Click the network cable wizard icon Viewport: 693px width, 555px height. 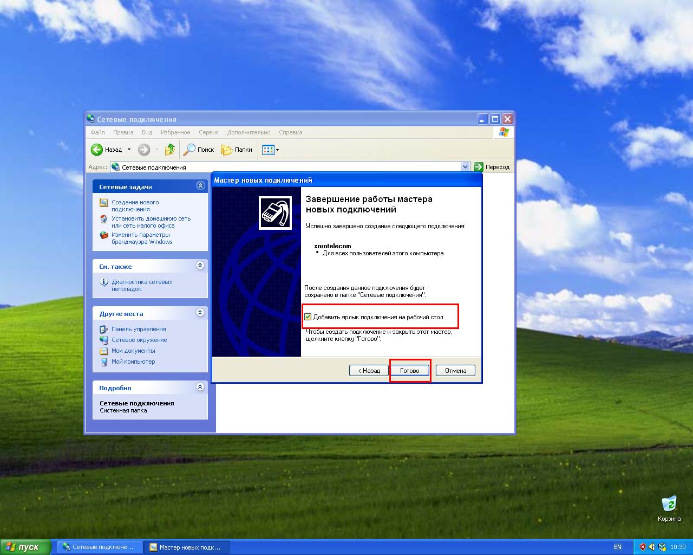coord(276,213)
